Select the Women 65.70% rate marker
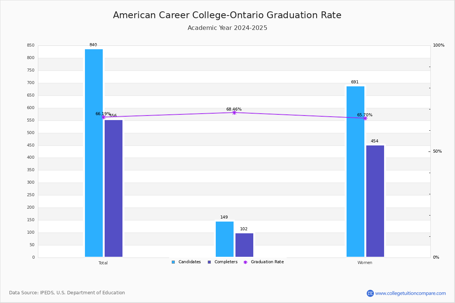The width and height of the screenshot is (455, 303). point(365,118)
